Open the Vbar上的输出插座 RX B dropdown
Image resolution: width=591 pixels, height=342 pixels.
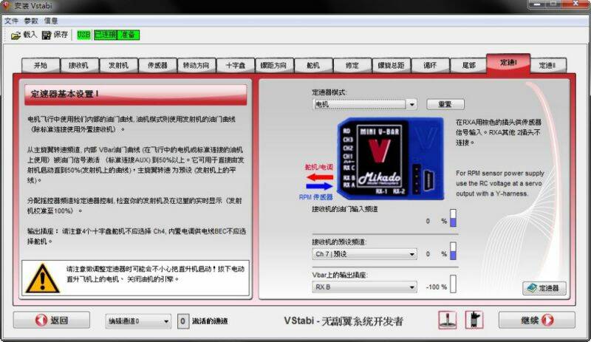point(364,287)
